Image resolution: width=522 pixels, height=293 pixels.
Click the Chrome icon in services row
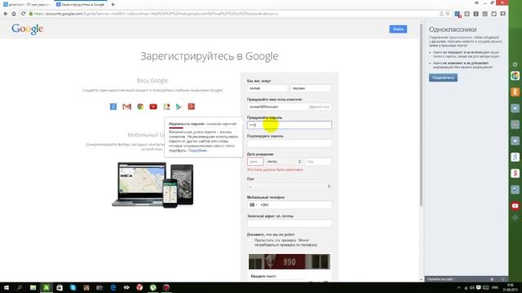point(140,107)
